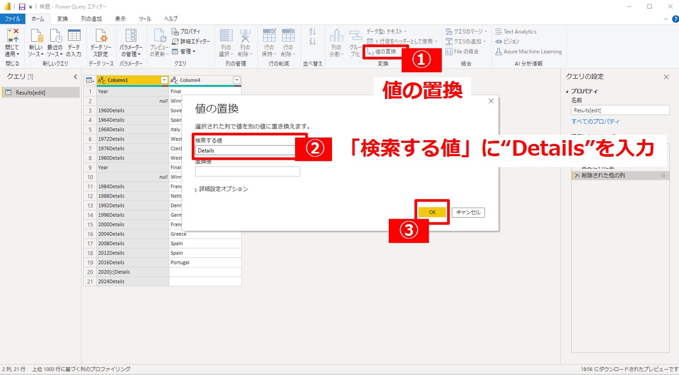The height and width of the screenshot is (375, 679).
Task: Open the 新しいソース (New Source) icon
Action: 36,36
